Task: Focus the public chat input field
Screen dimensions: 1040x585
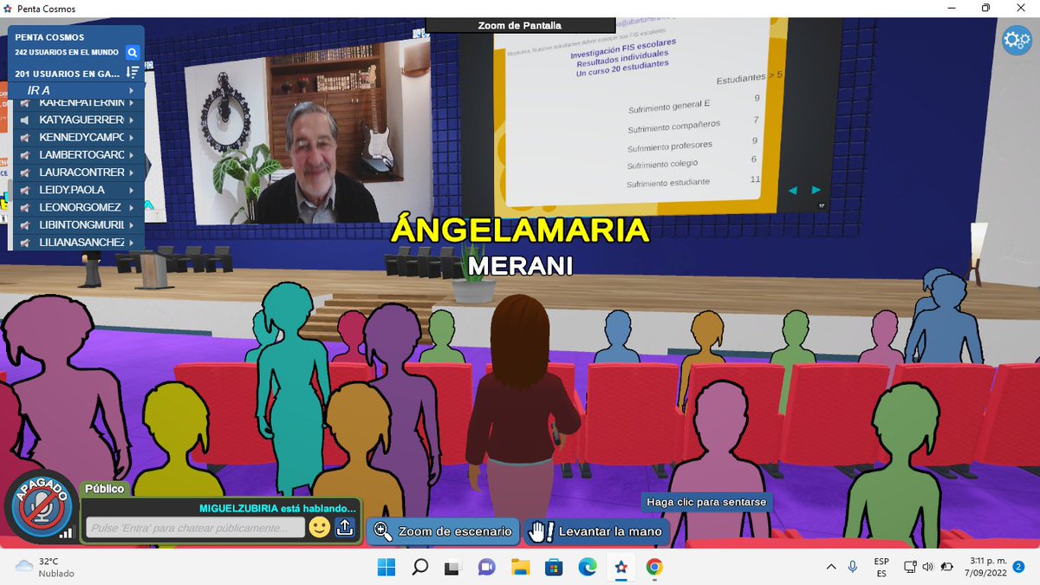Action: (x=195, y=527)
